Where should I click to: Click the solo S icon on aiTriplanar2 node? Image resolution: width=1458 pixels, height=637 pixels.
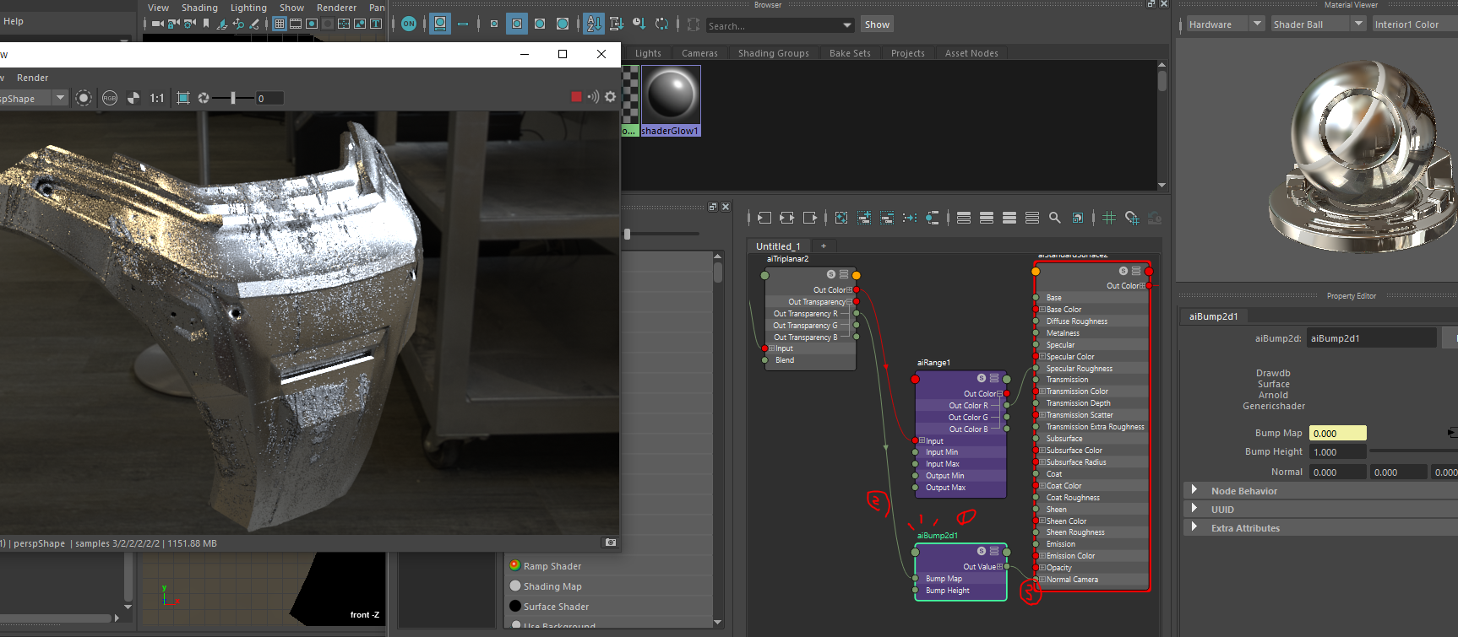pyautogui.click(x=831, y=274)
